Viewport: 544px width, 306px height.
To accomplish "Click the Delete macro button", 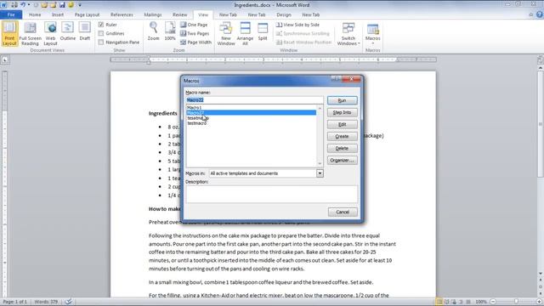I will tap(342, 148).
